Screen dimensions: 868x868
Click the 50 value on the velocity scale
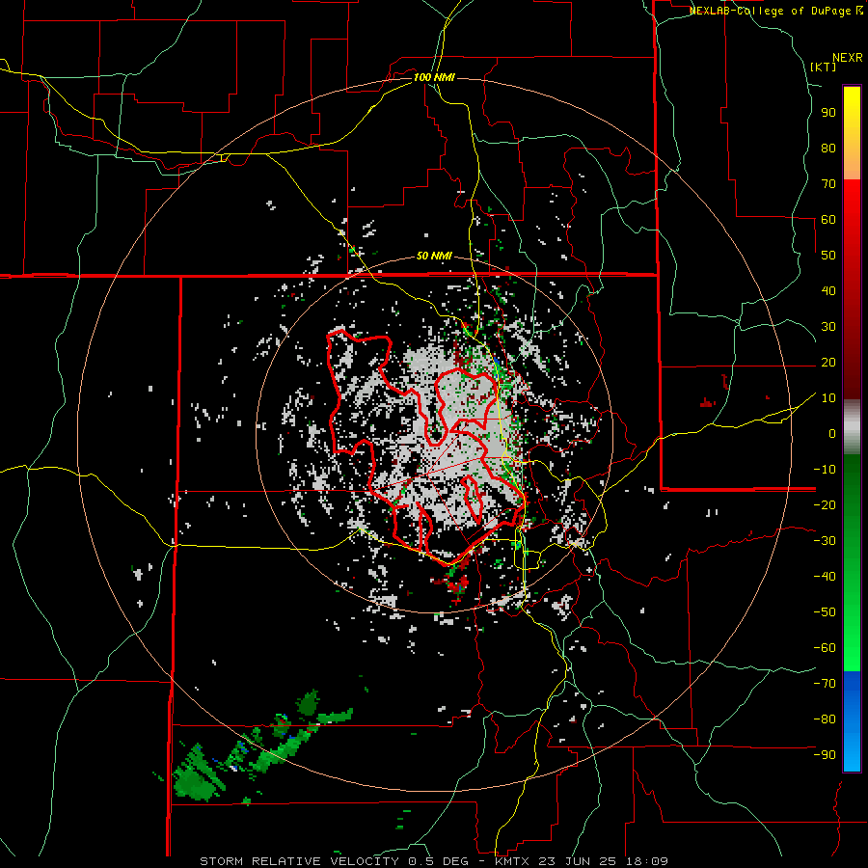(828, 256)
